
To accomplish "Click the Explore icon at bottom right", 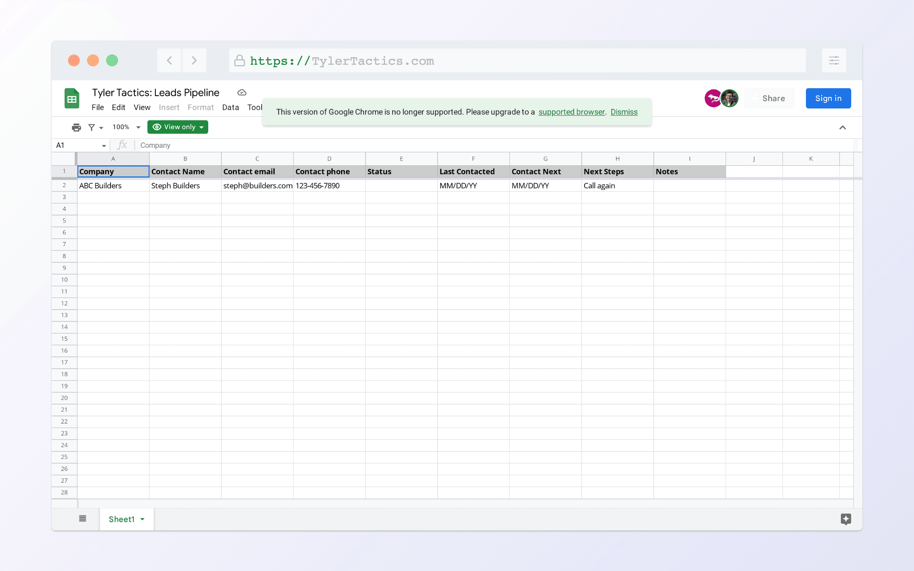I will click(x=846, y=519).
